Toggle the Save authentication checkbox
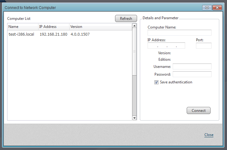The height and width of the screenshot is (150, 227). (x=156, y=82)
